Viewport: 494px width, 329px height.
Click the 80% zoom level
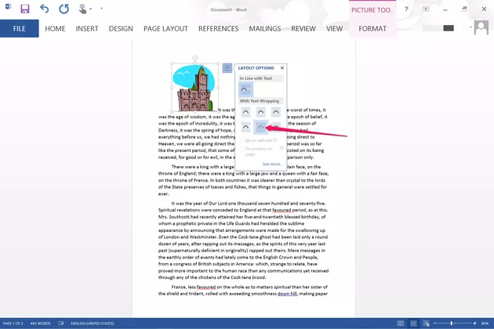[x=485, y=324]
